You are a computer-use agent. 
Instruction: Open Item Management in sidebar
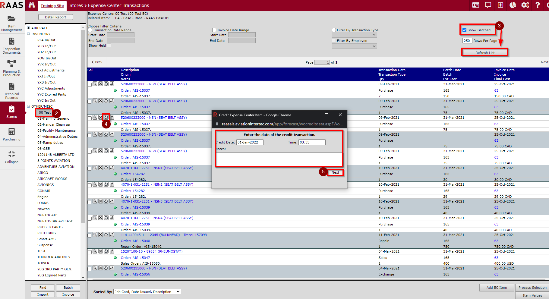(x=12, y=23)
